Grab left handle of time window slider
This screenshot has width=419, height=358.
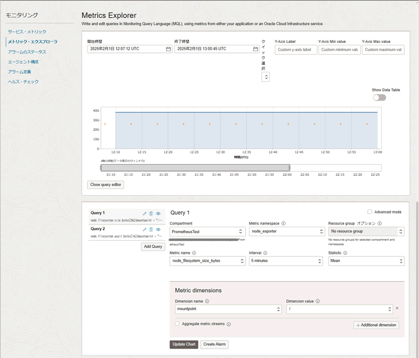pos(101,167)
